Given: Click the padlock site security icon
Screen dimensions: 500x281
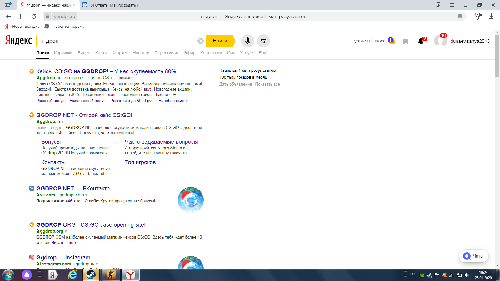Looking at the screenshot, I should (47, 16).
